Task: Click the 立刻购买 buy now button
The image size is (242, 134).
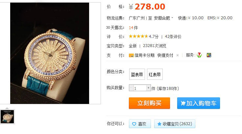Action: point(149,103)
